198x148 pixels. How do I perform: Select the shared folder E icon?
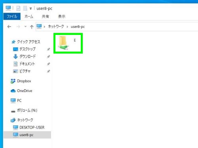tap(63, 43)
